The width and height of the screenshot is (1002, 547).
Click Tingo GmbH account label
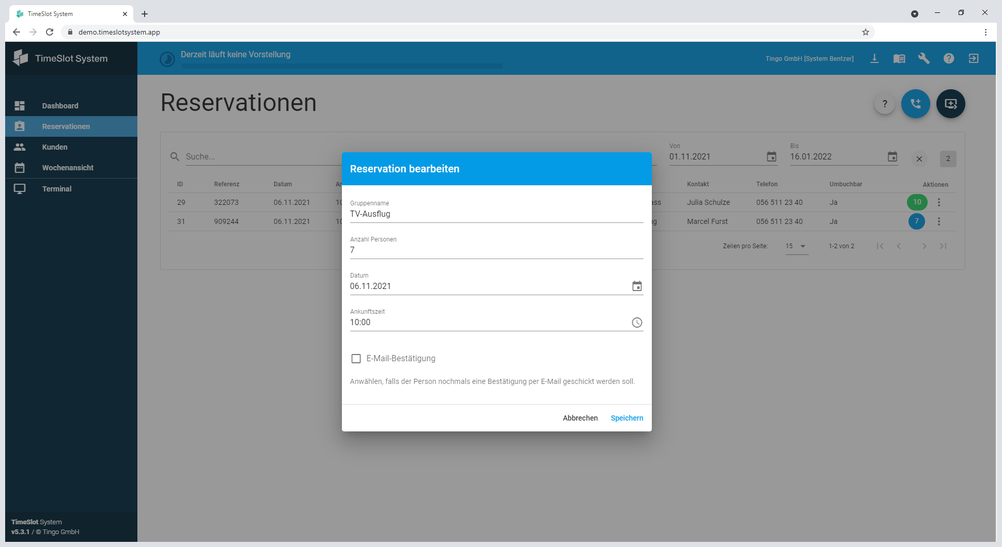pos(809,59)
